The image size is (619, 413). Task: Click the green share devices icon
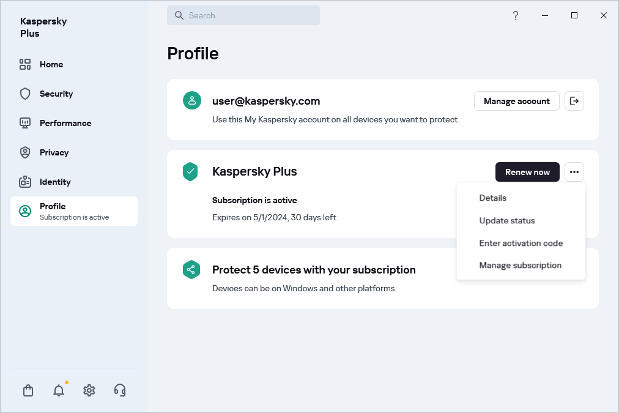click(x=191, y=270)
